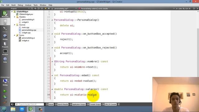
Task: Open the Analyze menu
Action: tap(28, 5)
